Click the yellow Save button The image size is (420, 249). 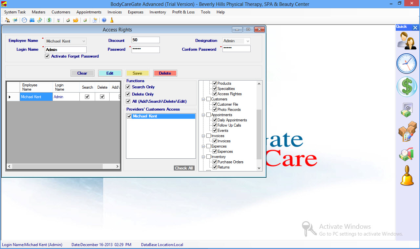pyautogui.click(x=137, y=73)
